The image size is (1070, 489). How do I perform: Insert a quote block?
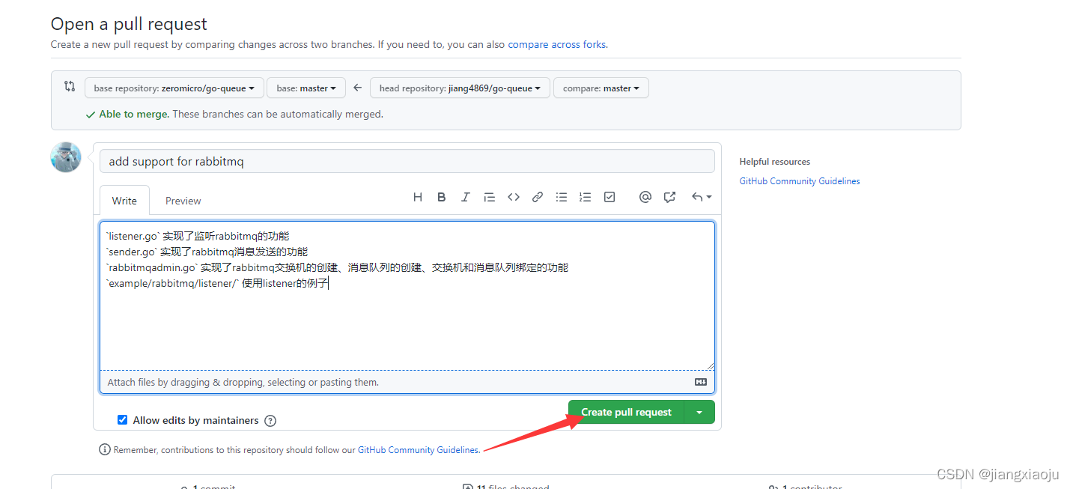click(x=490, y=197)
